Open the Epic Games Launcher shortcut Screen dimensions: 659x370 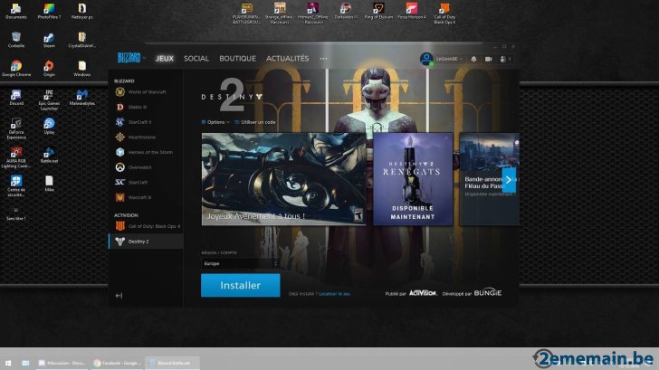tap(49, 100)
